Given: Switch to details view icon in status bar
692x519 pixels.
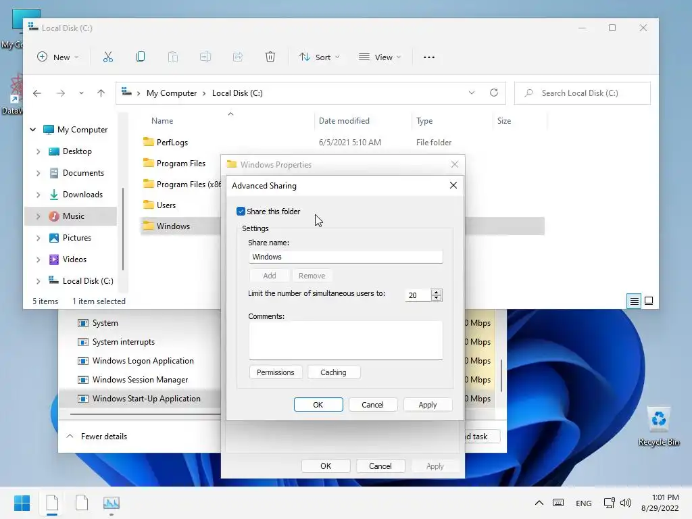Looking at the screenshot, I should [634, 301].
